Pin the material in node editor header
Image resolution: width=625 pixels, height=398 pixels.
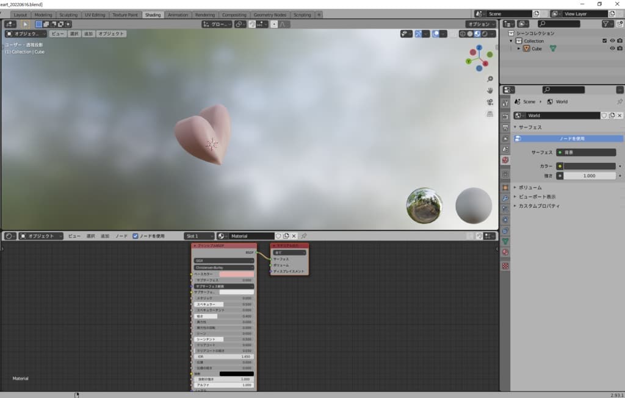[304, 236]
